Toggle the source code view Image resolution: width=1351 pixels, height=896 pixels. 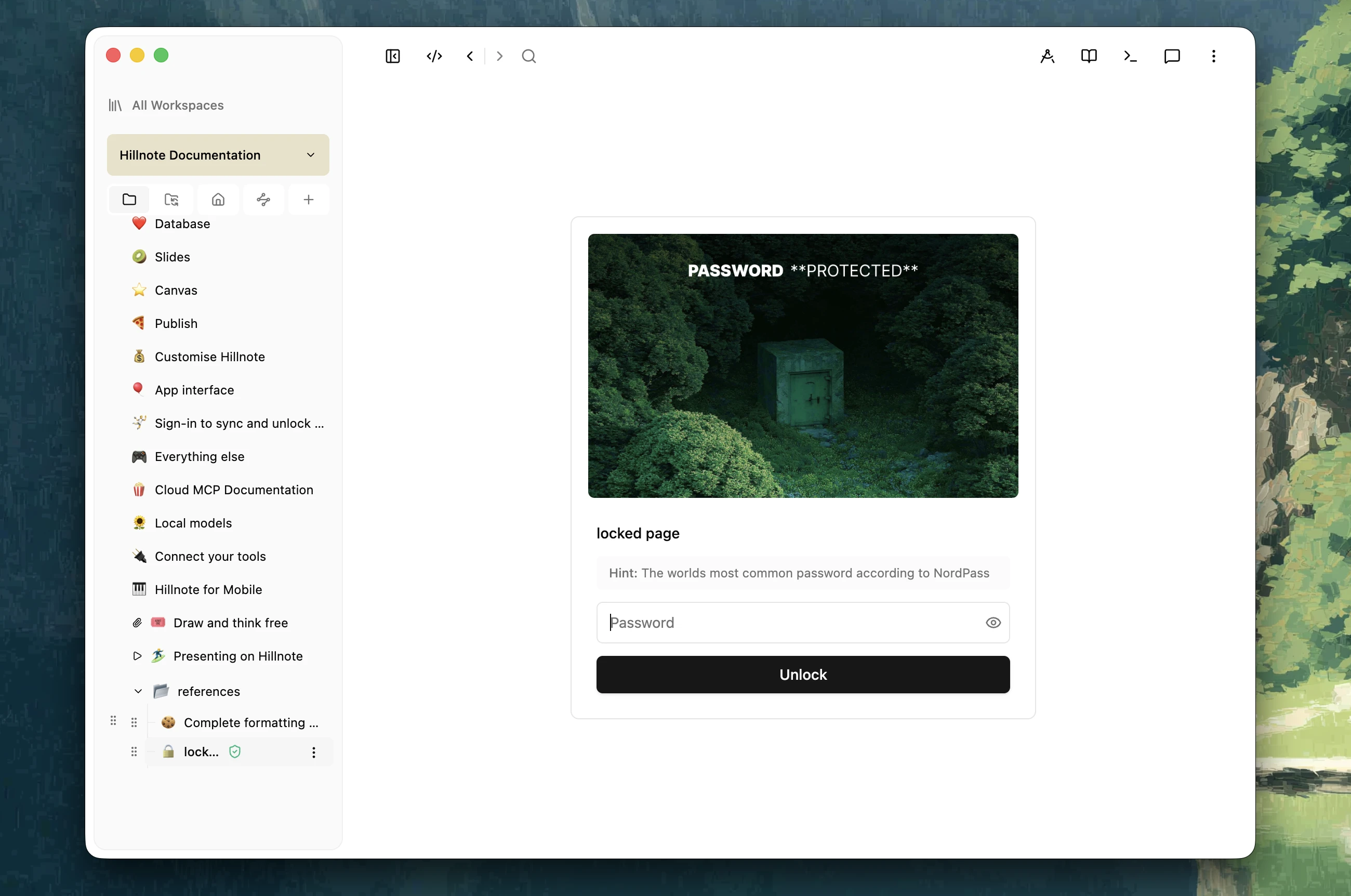pyautogui.click(x=434, y=56)
